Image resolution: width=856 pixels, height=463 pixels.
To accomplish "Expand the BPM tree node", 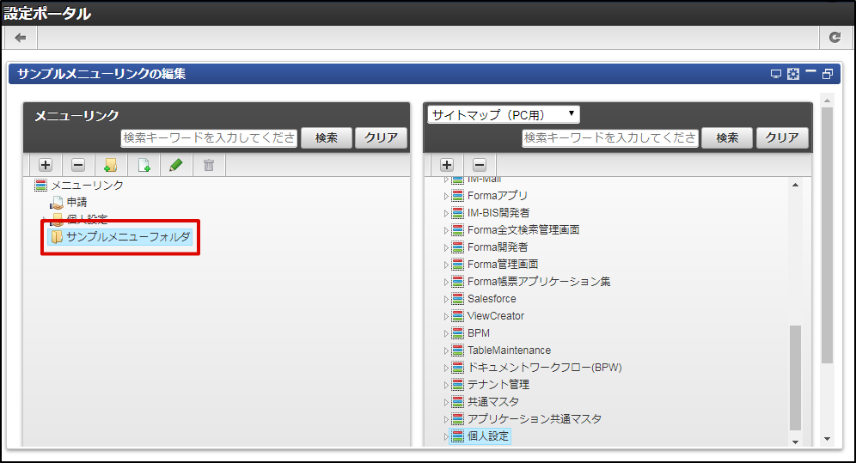I will click(445, 333).
